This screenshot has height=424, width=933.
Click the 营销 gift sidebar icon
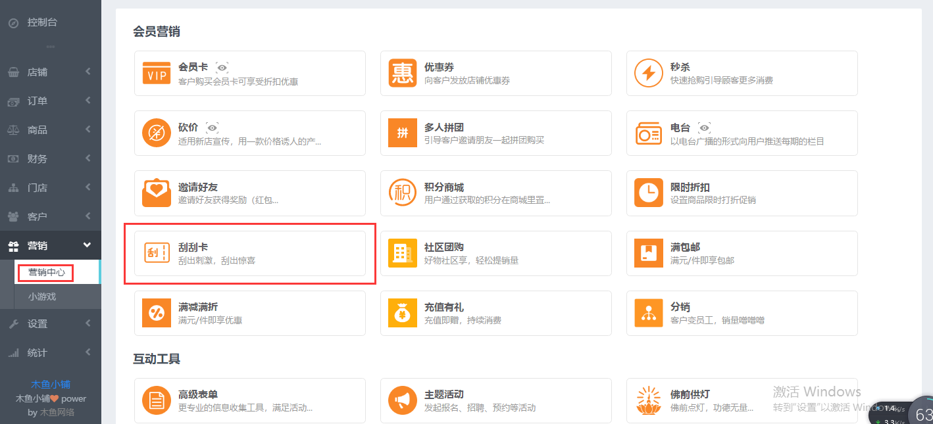point(13,246)
